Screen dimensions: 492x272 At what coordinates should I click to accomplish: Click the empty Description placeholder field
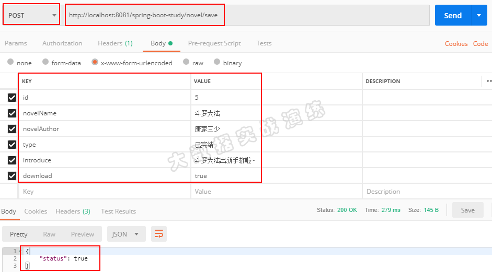click(x=427, y=192)
